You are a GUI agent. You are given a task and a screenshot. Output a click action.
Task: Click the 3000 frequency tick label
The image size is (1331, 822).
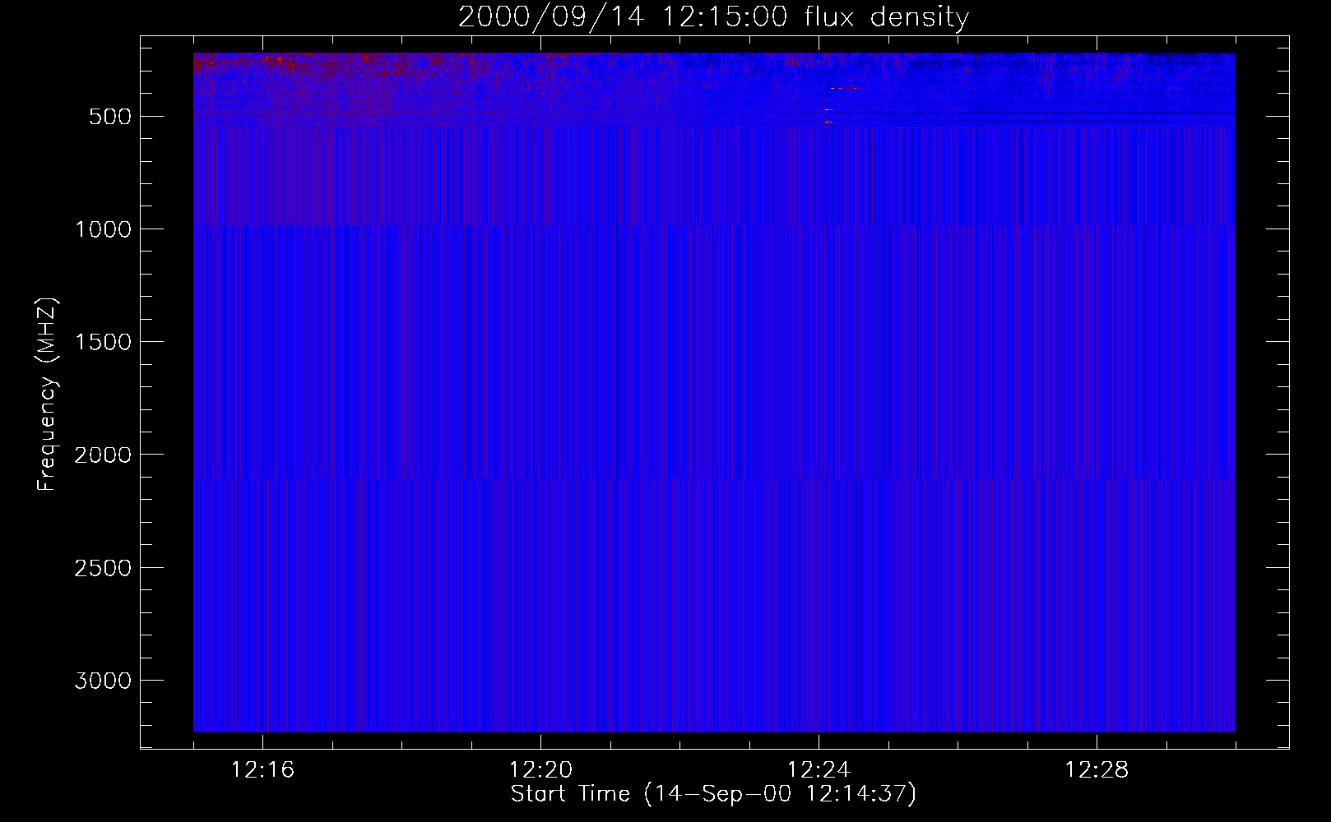click(103, 681)
